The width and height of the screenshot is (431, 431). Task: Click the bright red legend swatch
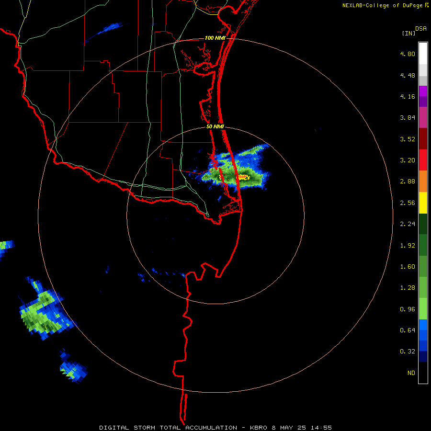coord(423,160)
